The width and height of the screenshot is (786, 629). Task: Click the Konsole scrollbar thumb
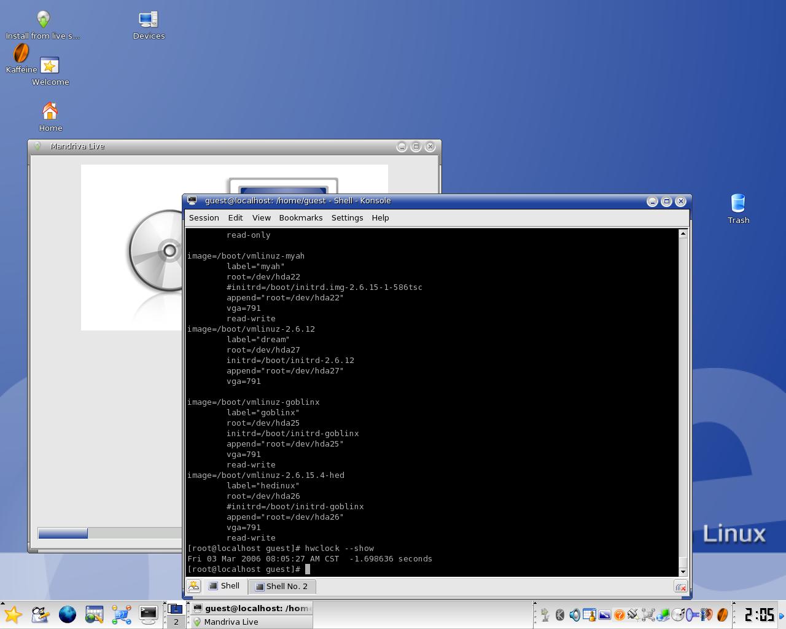click(683, 561)
